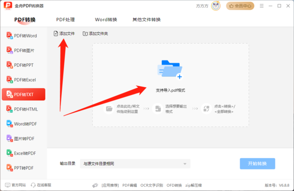Viewport: 294px width, 191px height.
Task: Open the hamburger menu in title bar
Action: [x=262, y=6]
